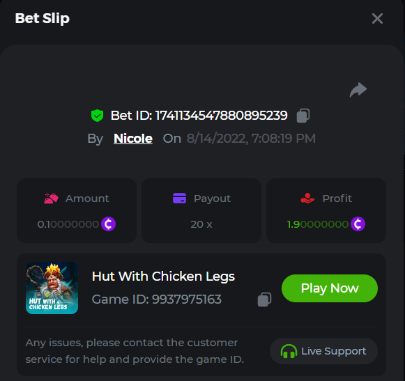Image resolution: width=405 pixels, height=381 pixels.
Task: Click the pink Amount icon
Action: coord(51,199)
